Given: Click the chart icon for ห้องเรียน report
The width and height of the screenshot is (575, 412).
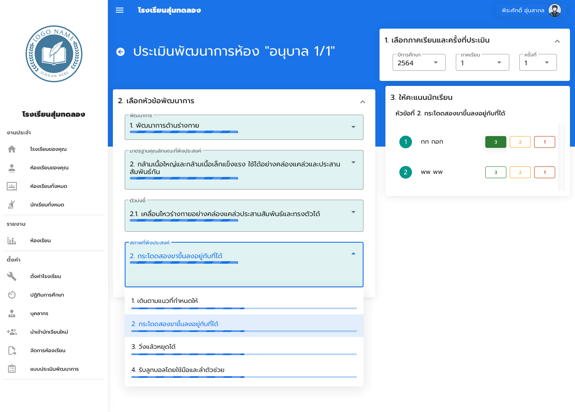Looking at the screenshot, I should coord(12,241).
